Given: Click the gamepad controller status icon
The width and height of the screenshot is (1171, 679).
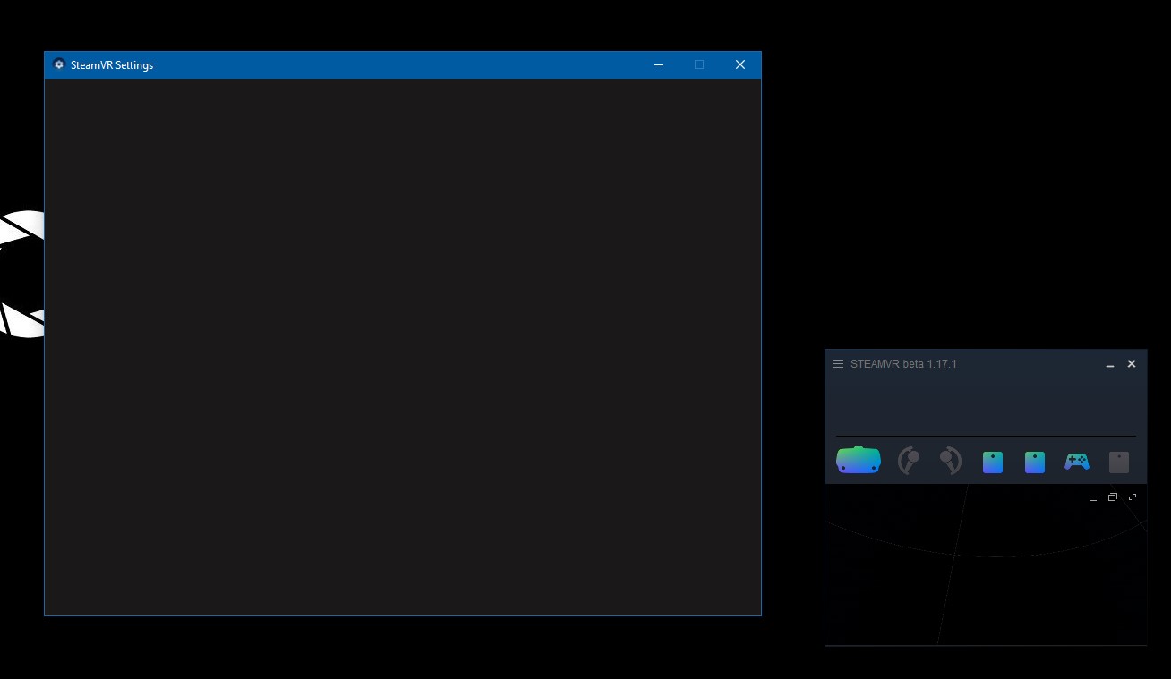Looking at the screenshot, I should [x=1077, y=462].
